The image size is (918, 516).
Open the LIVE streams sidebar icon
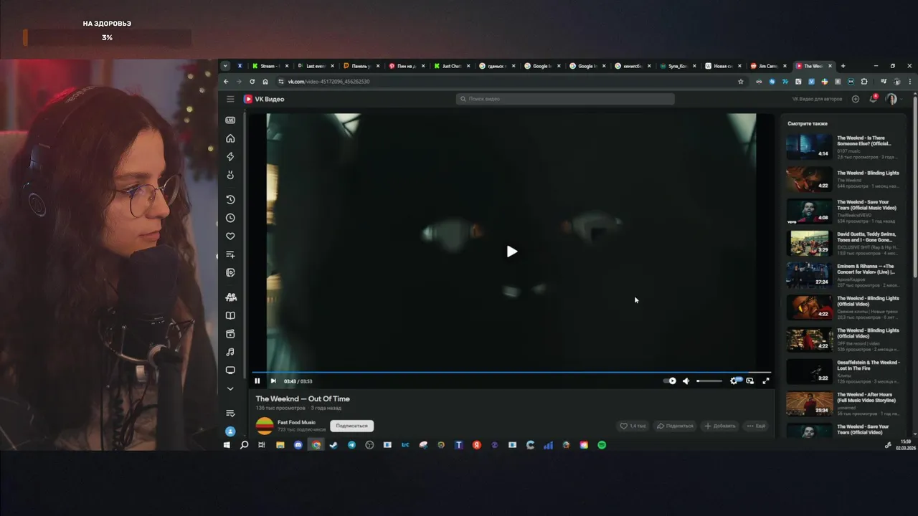(230, 120)
